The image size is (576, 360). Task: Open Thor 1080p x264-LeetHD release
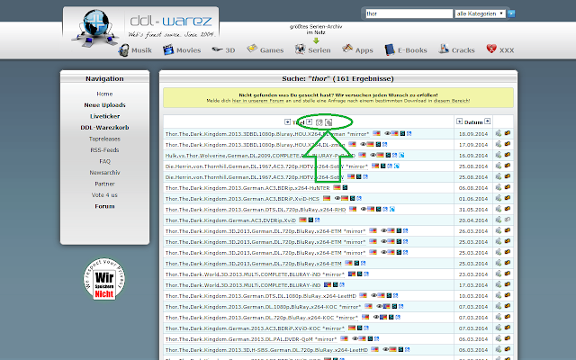[x=260, y=296]
